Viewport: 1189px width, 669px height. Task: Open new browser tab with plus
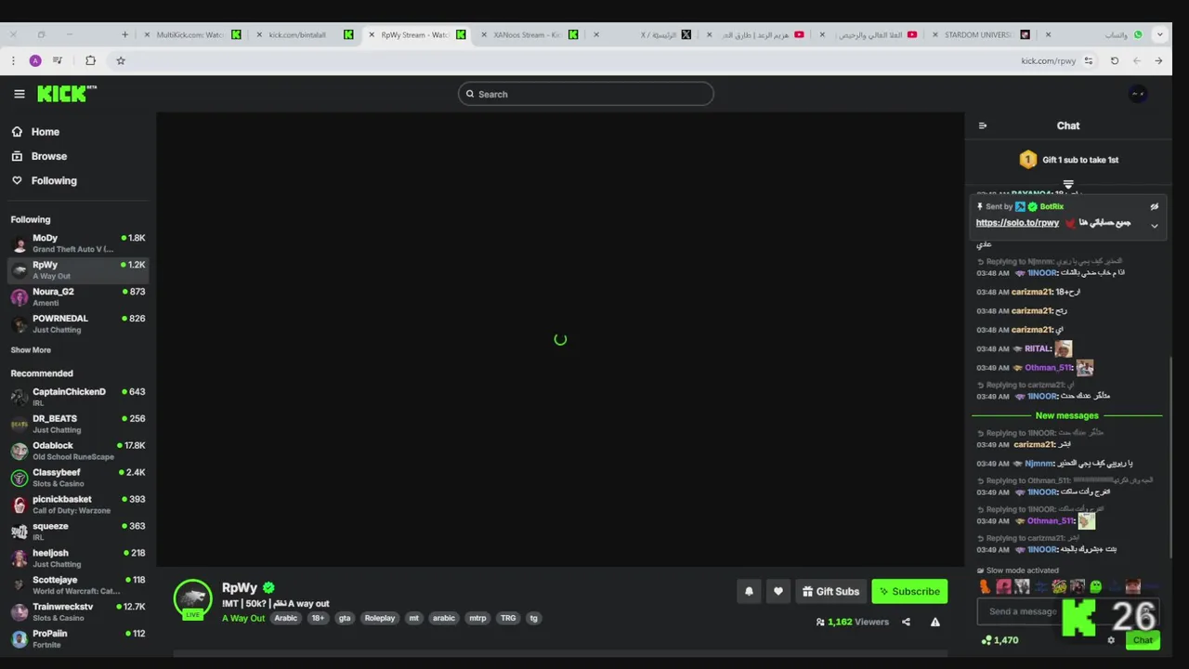pos(124,34)
